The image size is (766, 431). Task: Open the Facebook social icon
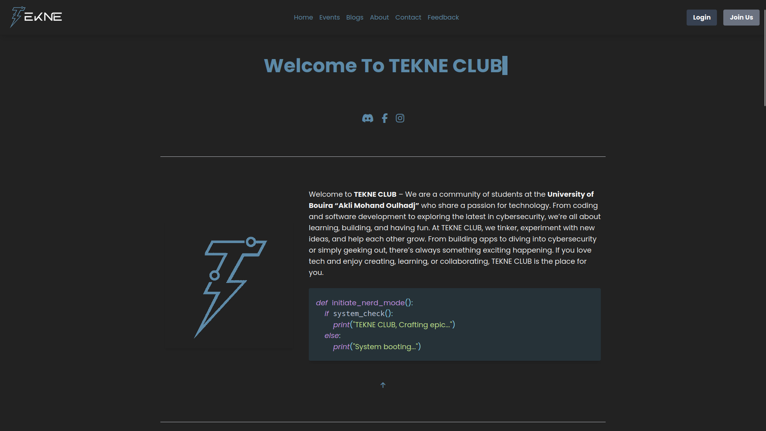[x=385, y=118]
